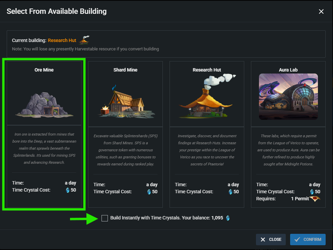Select the Aura Lab building image
Screen dimensions: 333x250
(x=288, y=96)
